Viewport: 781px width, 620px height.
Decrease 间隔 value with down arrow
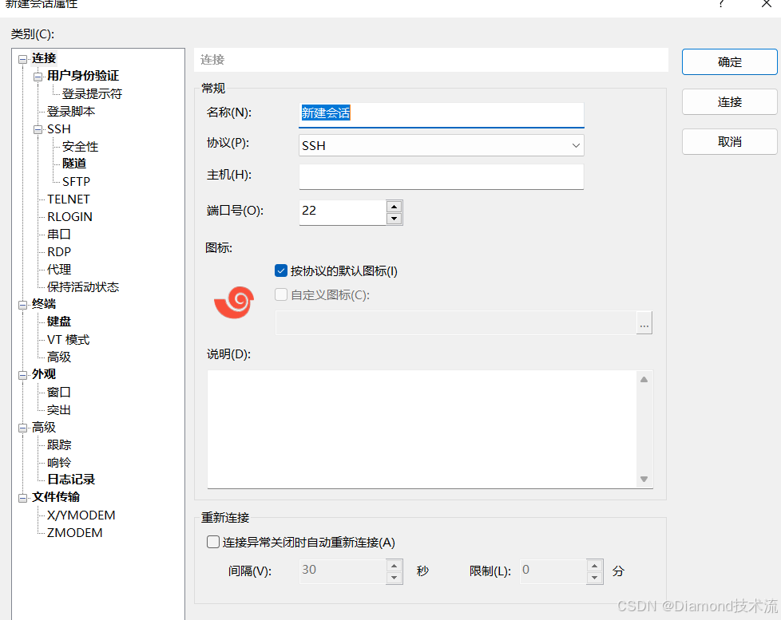(394, 577)
